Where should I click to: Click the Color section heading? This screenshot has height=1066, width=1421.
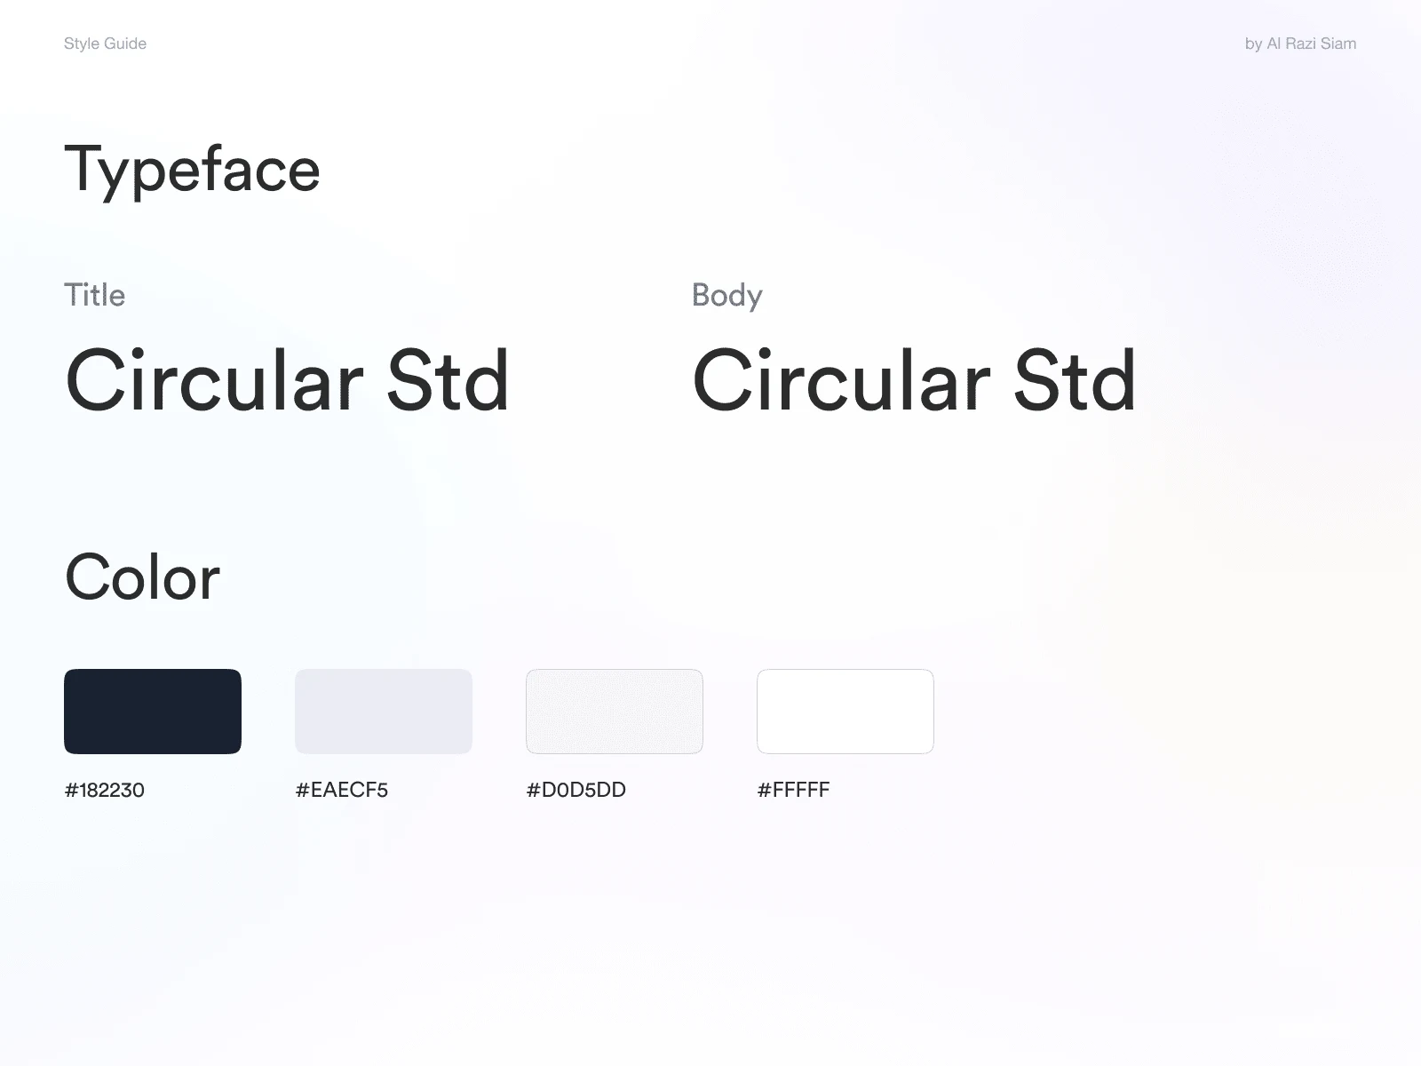(x=142, y=577)
